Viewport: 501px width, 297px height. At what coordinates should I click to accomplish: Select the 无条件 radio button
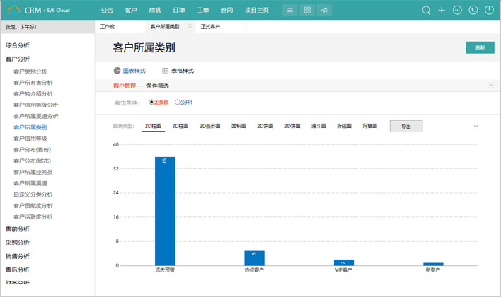point(151,103)
